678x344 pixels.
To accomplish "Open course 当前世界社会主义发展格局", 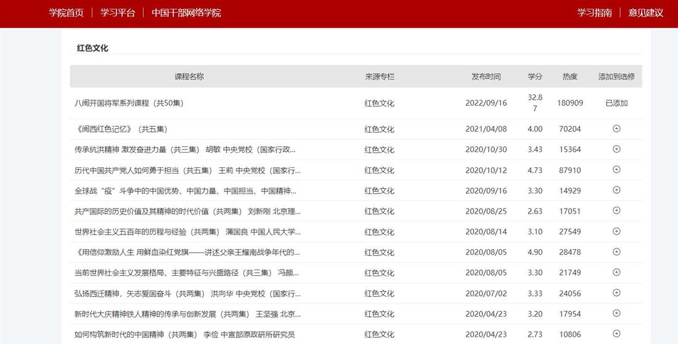I will point(186,273).
